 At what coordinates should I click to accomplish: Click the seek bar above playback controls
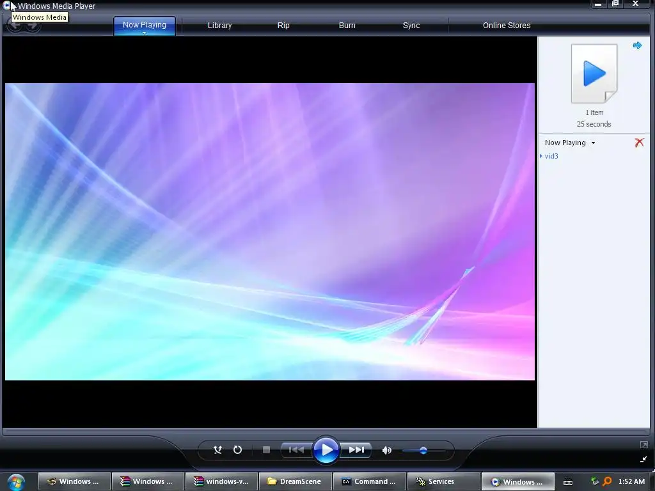coord(326,432)
